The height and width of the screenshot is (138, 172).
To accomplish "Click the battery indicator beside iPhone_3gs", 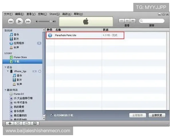I will (35, 71).
